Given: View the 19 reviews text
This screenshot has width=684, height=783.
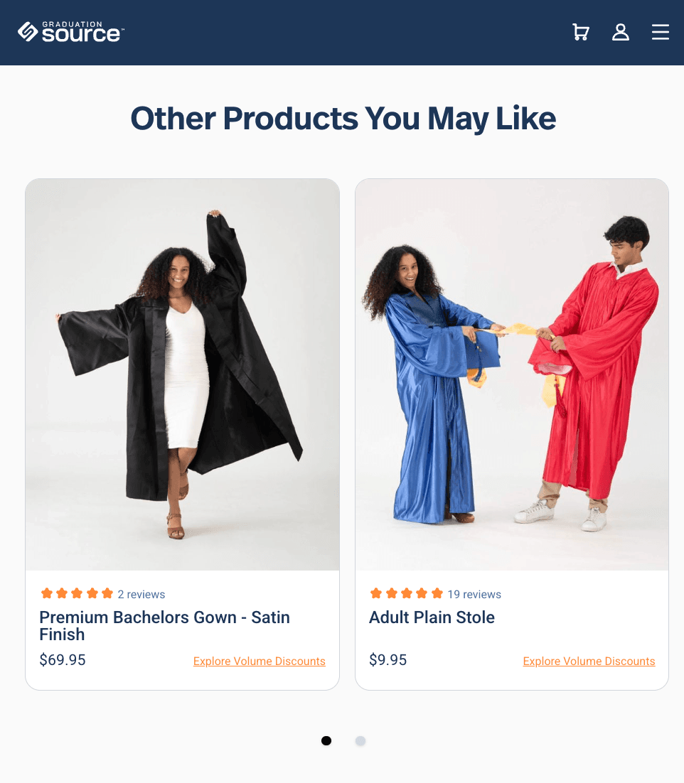Looking at the screenshot, I should 474,594.
